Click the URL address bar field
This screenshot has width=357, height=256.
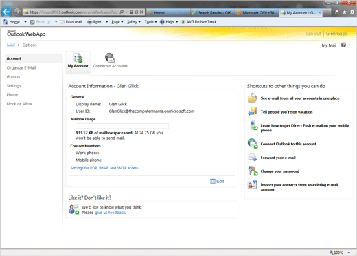(x=73, y=12)
